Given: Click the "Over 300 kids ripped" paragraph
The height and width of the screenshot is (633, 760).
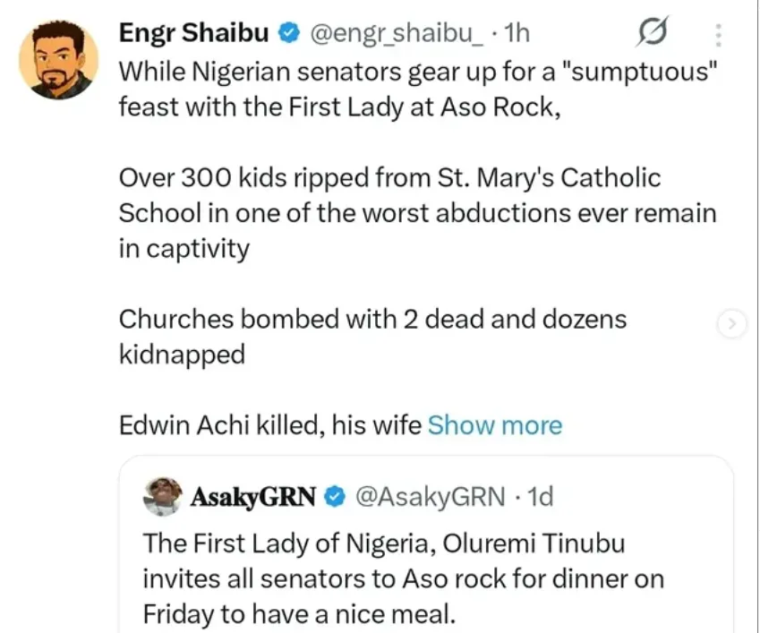Looking at the screenshot, I should point(417,213).
